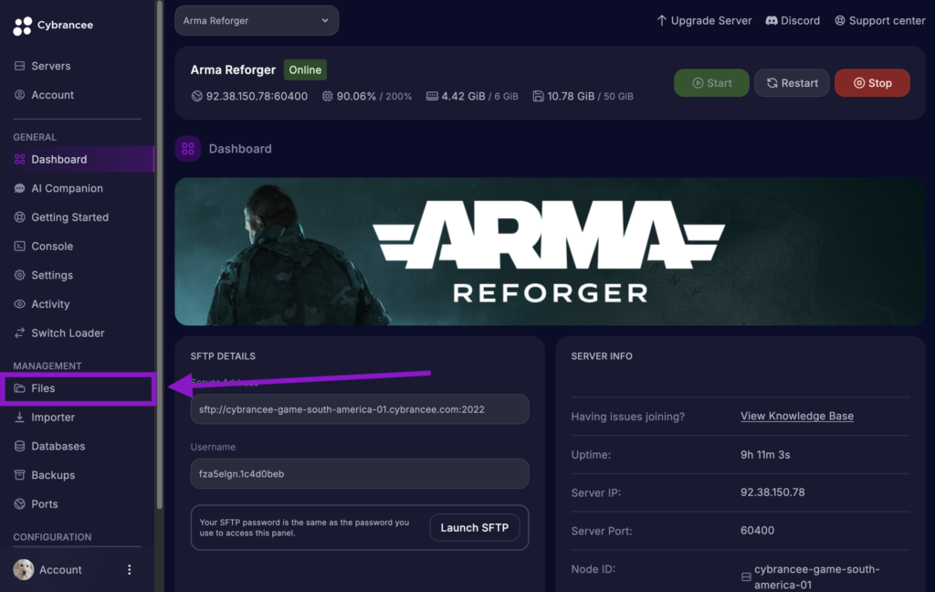Image resolution: width=935 pixels, height=592 pixels.
Task: Click the Discord logo icon
Action: tap(772, 21)
